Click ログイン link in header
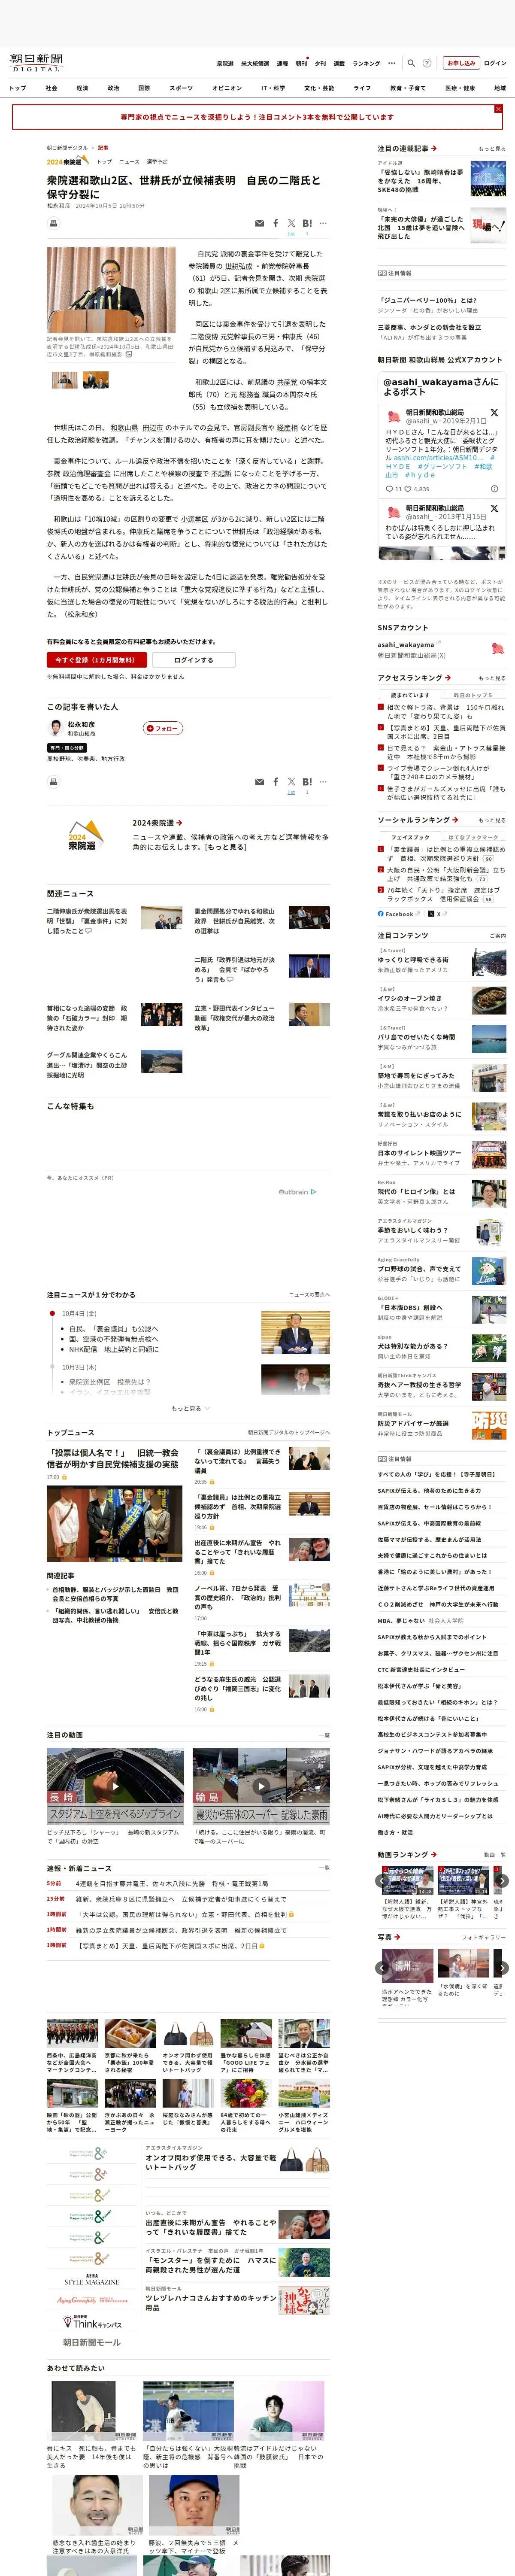This screenshot has height=2576, width=515. click(x=495, y=63)
